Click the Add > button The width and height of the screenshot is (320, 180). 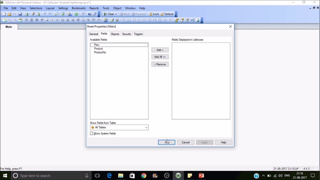tap(160, 50)
